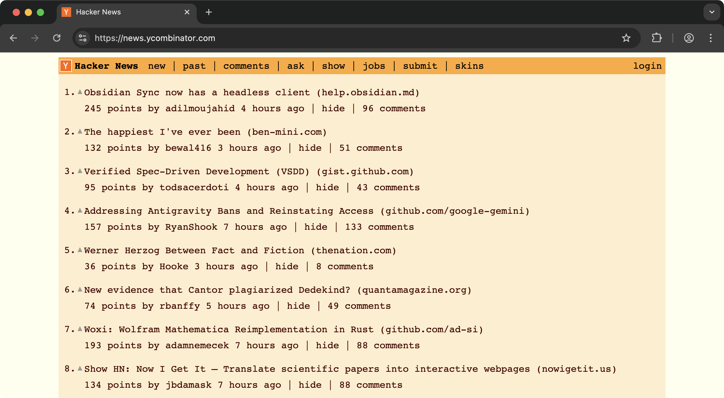This screenshot has height=398, width=724.
Task: Reload the page
Action: pos(57,38)
